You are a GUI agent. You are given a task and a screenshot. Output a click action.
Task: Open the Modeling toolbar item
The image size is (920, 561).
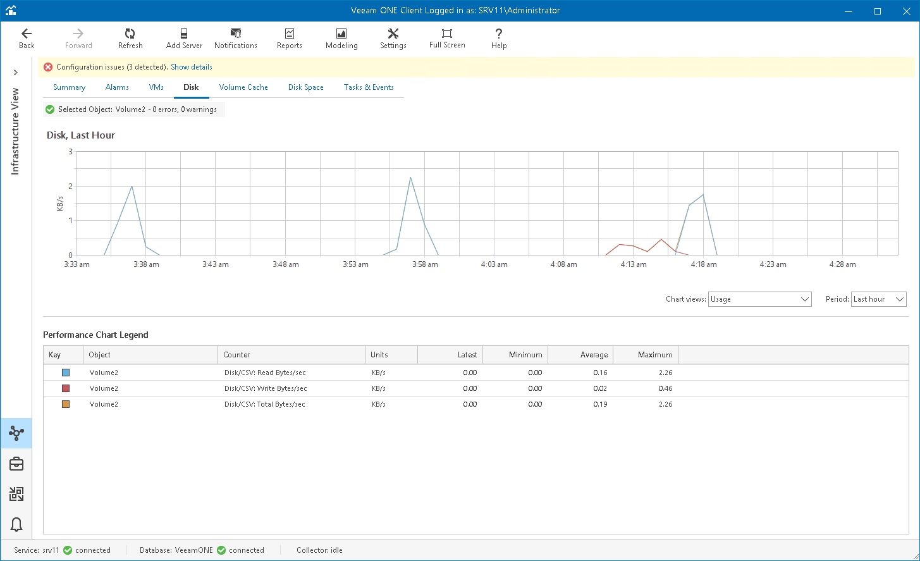(x=341, y=39)
